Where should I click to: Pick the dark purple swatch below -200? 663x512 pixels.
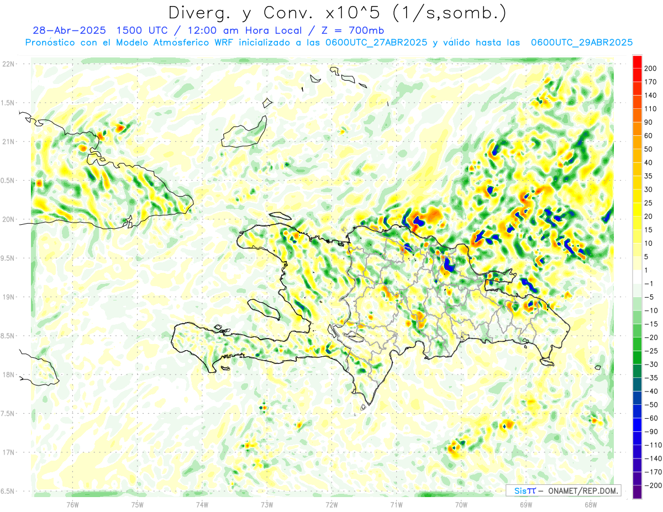(x=637, y=492)
